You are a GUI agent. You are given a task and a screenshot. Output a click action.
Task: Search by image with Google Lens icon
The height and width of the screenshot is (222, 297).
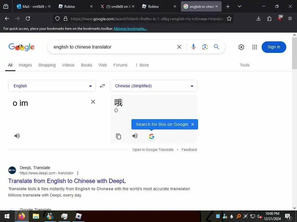(x=205, y=47)
